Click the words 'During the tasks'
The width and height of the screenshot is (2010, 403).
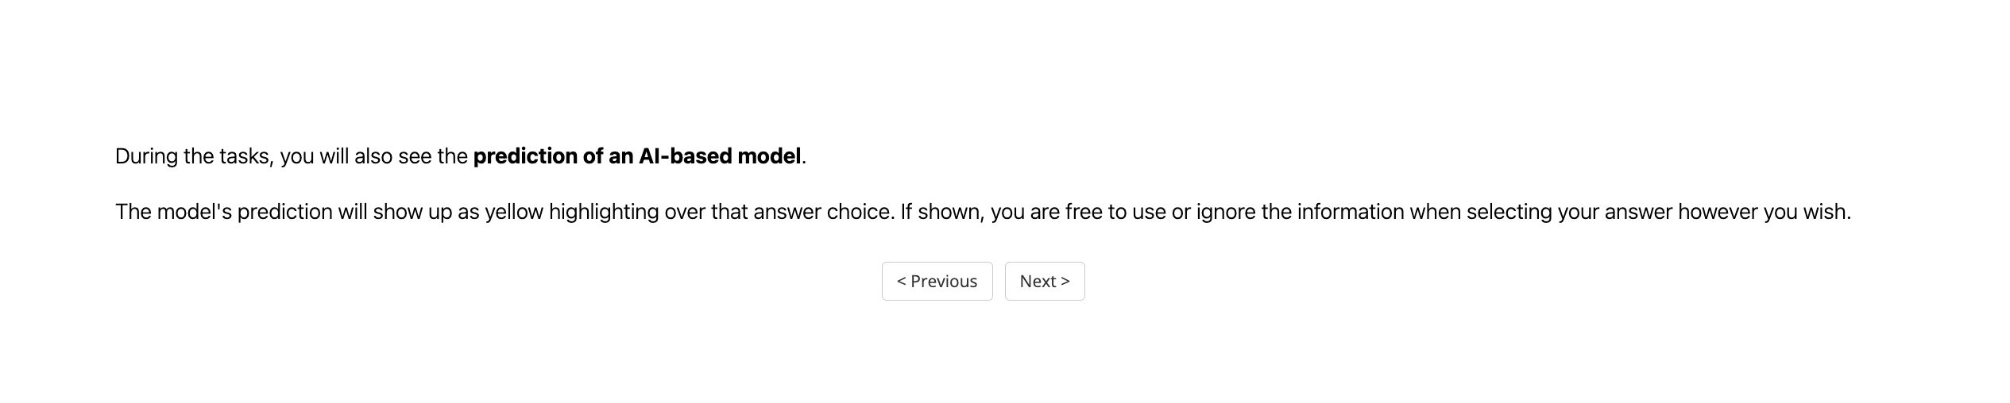193,156
